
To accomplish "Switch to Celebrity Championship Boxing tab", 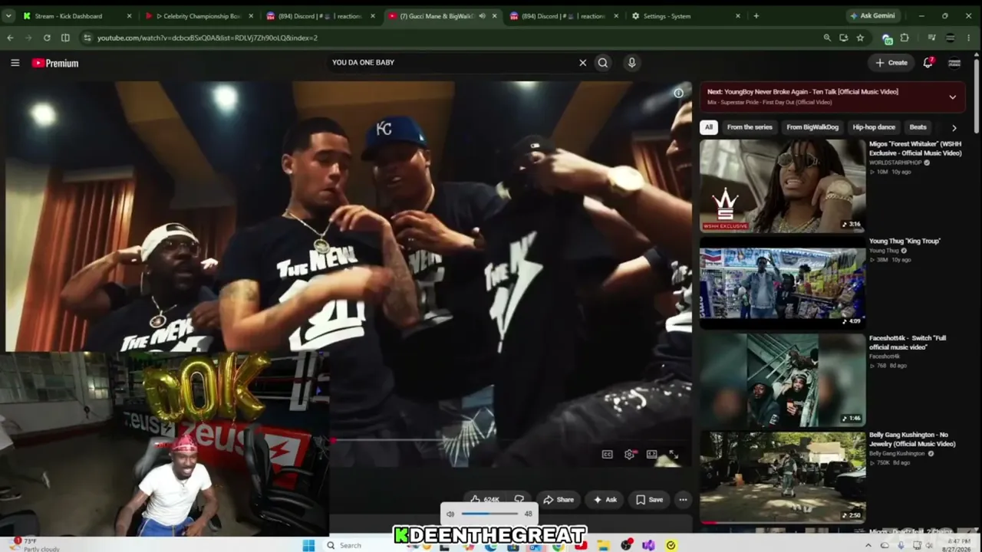I will tap(199, 16).
